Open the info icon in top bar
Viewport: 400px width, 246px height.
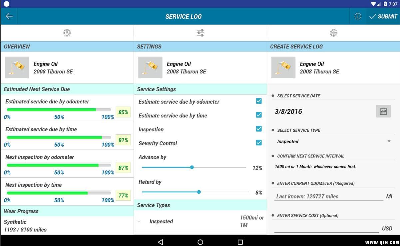click(x=358, y=16)
